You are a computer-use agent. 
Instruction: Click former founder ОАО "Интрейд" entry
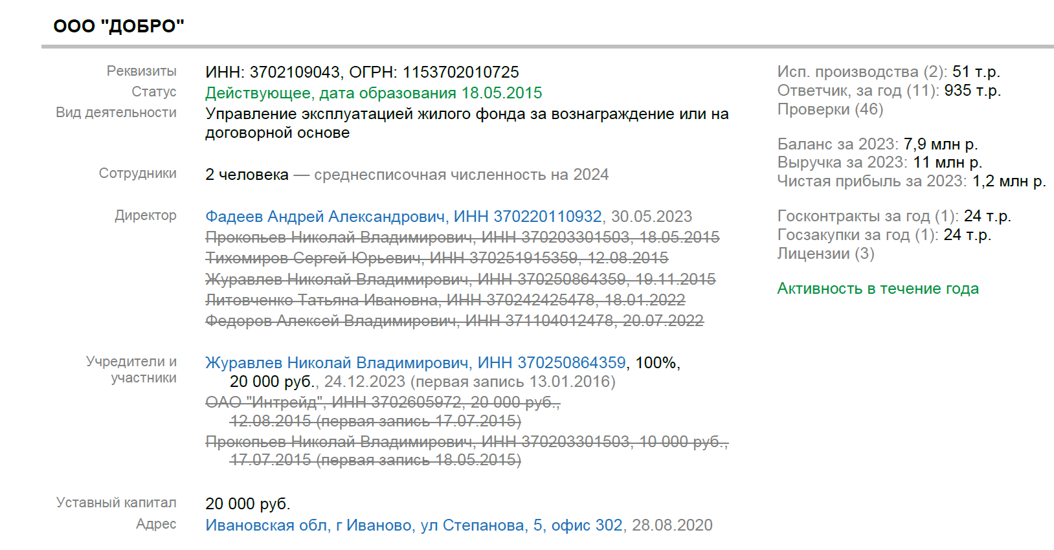[x=382, y=402]
